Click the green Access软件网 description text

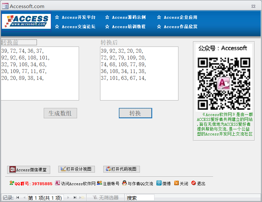[x=224, y=124]
